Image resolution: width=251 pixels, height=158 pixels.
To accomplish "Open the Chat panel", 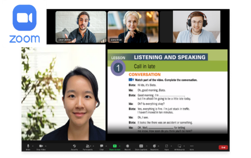I will (x=101, y=147).
